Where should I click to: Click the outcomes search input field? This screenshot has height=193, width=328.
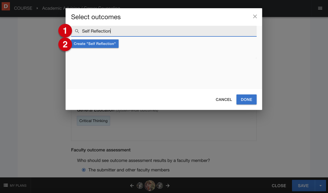coord(164,31)
